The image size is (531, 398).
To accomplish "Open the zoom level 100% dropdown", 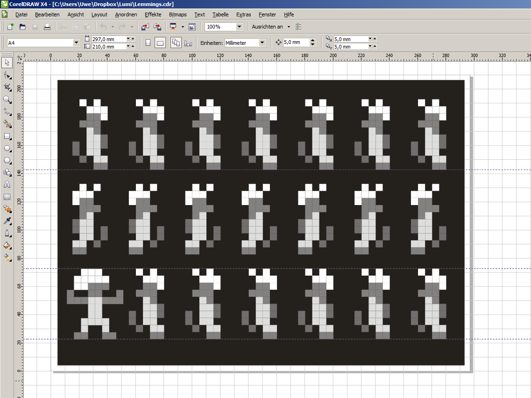I will point(240,27).
